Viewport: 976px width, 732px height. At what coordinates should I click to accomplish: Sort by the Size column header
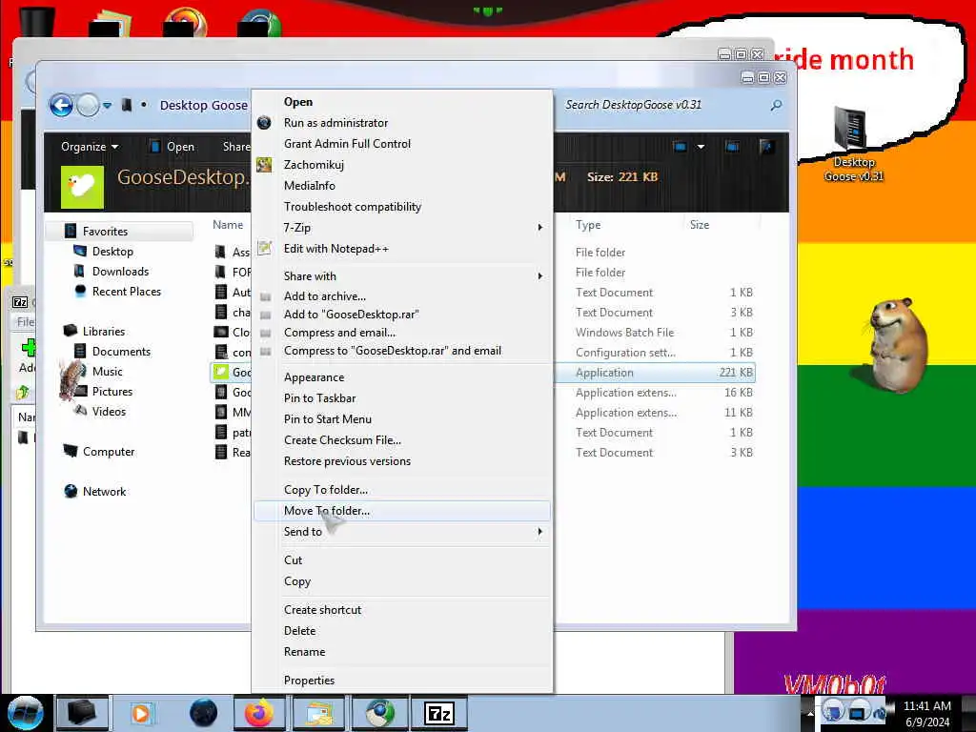point(700,225)
